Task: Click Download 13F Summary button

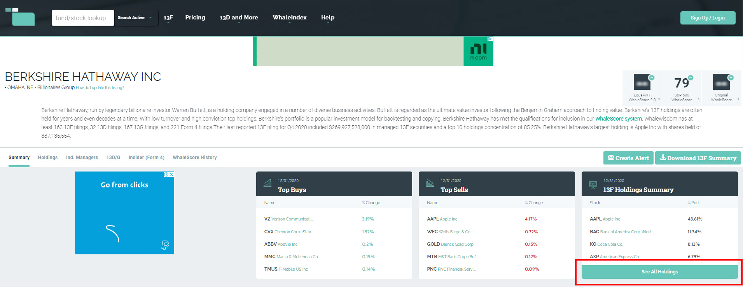Action: pos(698,158)
